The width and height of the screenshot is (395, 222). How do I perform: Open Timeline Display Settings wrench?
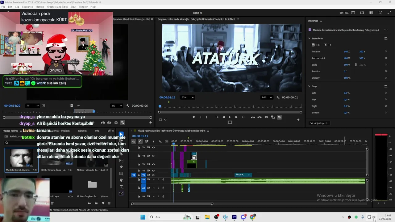[x=160, y=142]
